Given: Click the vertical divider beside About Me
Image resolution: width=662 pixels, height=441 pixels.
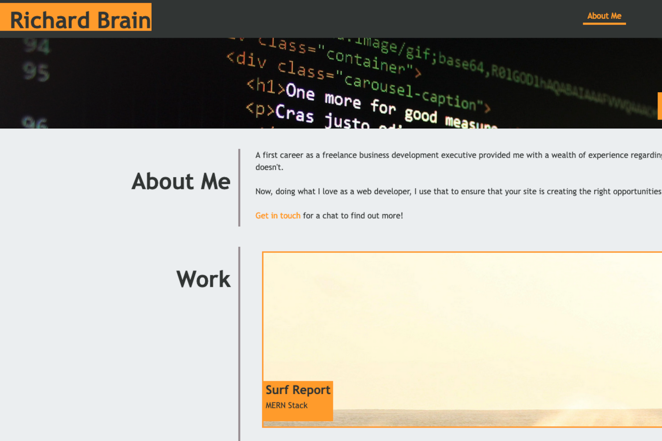Looking at the screenshot, I should pyautogui.click(x=239, y=185).
